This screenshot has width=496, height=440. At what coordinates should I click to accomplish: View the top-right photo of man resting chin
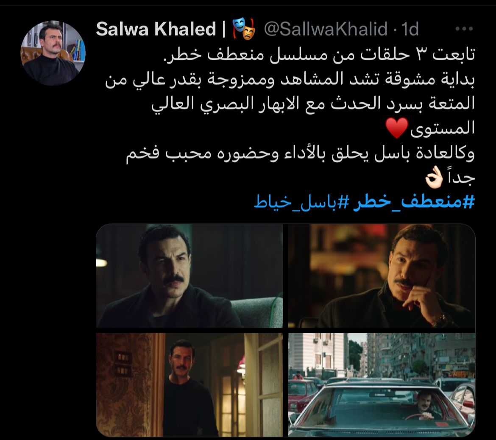382,276
